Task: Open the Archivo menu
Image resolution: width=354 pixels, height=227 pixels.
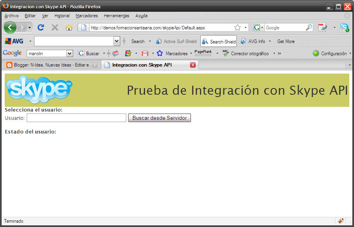Action: (x=11, y=16)
